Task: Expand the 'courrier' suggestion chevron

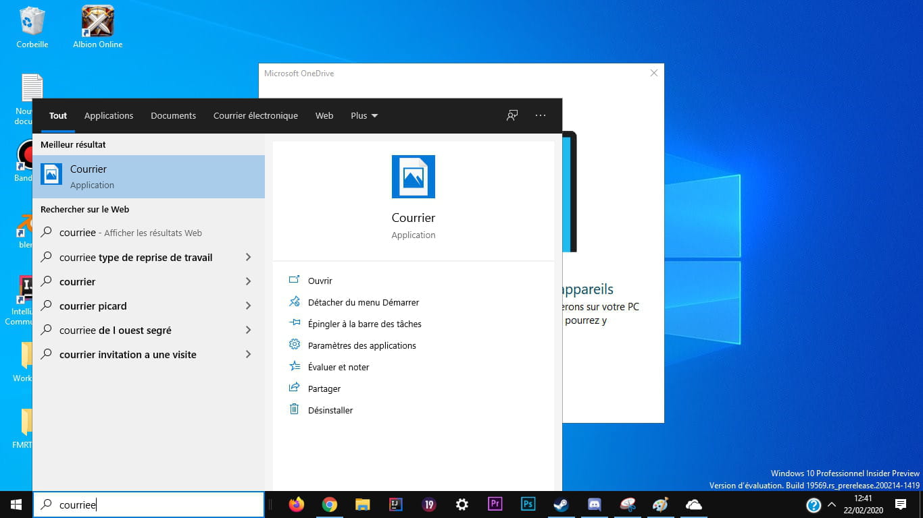Action: (248, 281)
